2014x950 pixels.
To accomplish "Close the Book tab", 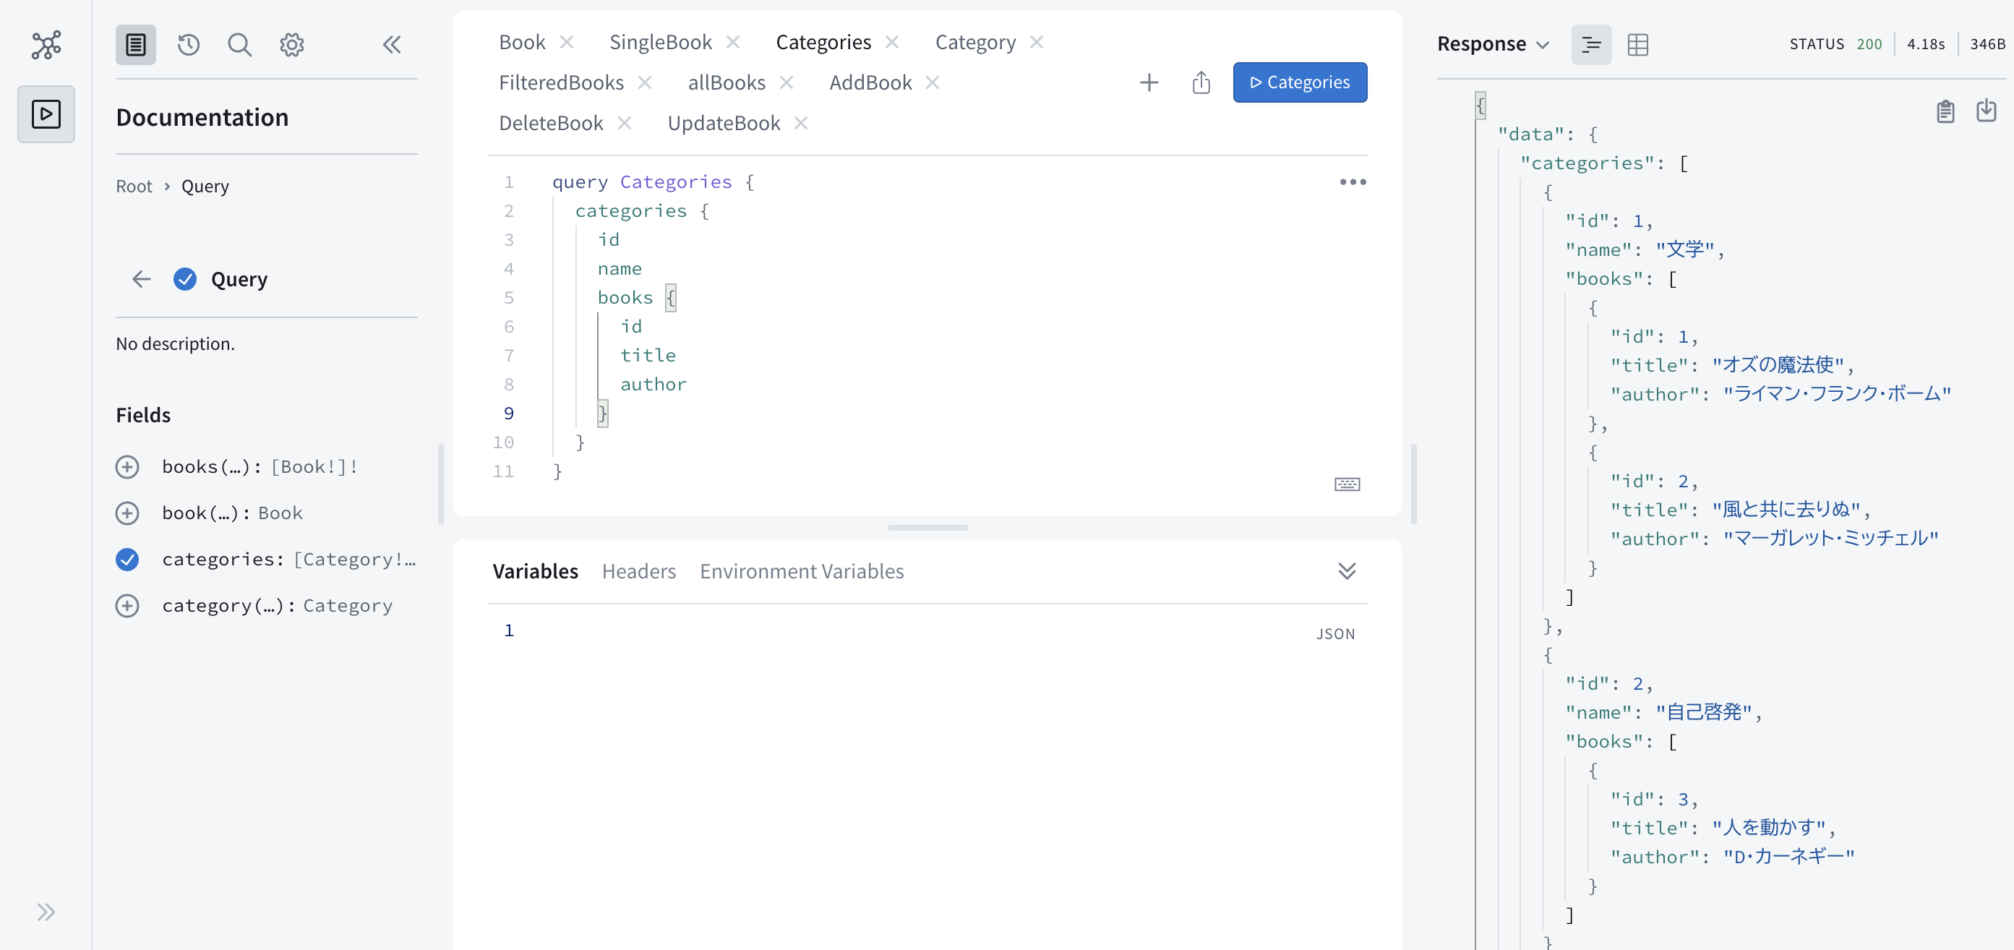I will click(567, 41).
